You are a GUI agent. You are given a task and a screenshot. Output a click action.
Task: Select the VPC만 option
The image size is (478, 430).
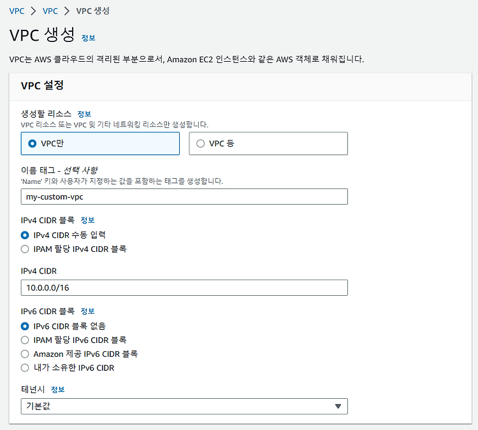100,143
